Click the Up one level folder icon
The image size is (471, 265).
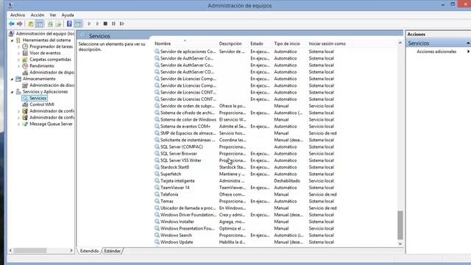click(x=31, y=24)
